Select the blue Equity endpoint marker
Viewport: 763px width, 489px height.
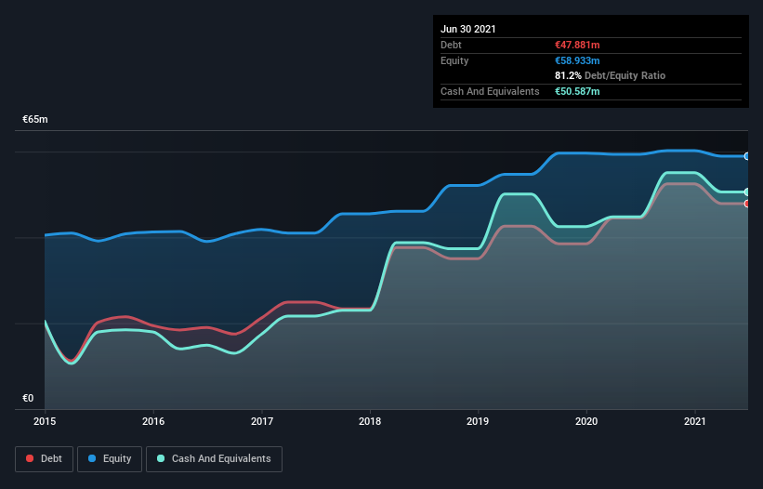(x=746, y=156)
